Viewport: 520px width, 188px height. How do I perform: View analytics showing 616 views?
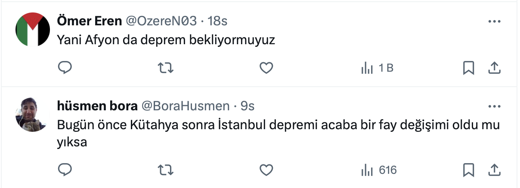pyautogui.click(x=379, y=170)
